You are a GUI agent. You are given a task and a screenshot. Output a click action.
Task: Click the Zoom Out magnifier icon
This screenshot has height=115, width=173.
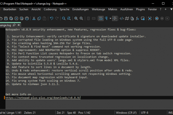coord(81,18)
